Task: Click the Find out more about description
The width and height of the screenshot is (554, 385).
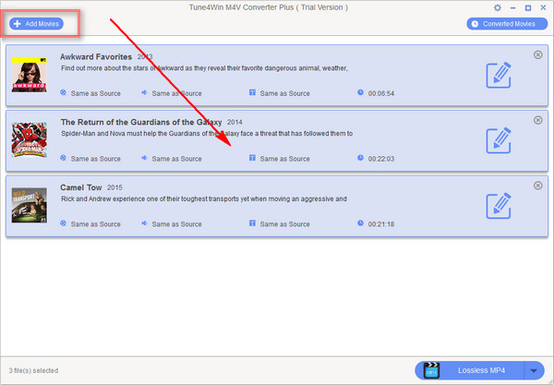Action: pos(204,68)
